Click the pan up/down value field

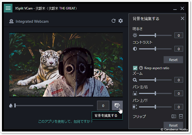179,107
